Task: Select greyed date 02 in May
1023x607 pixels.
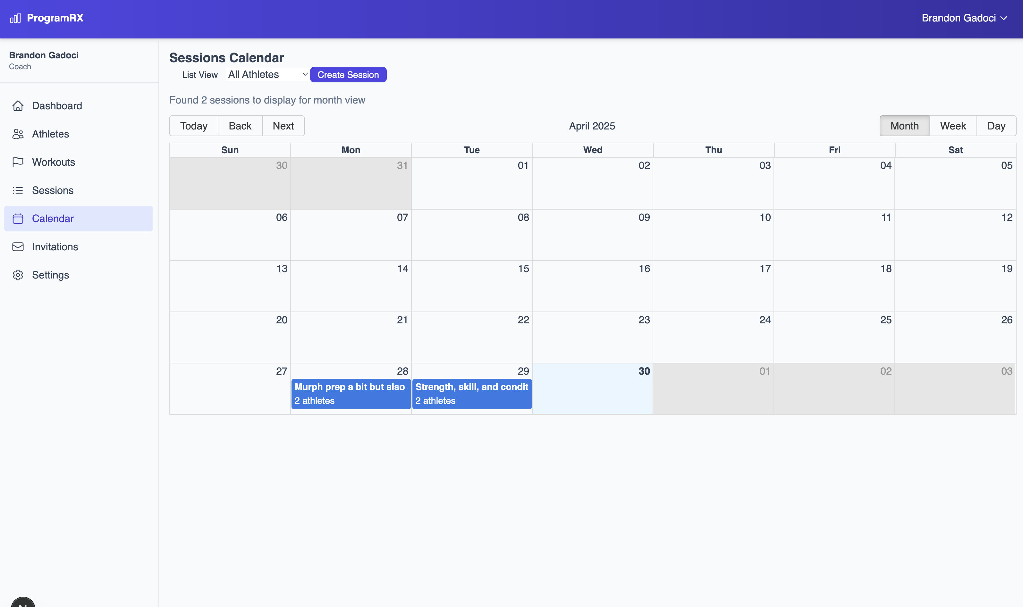Action: point(886,371)
